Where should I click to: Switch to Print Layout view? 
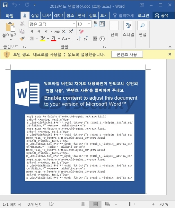tap(95, 204)
